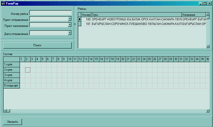Click seat column header 25
The height and width of the screenshot is (127, 213).
(150, 59)
